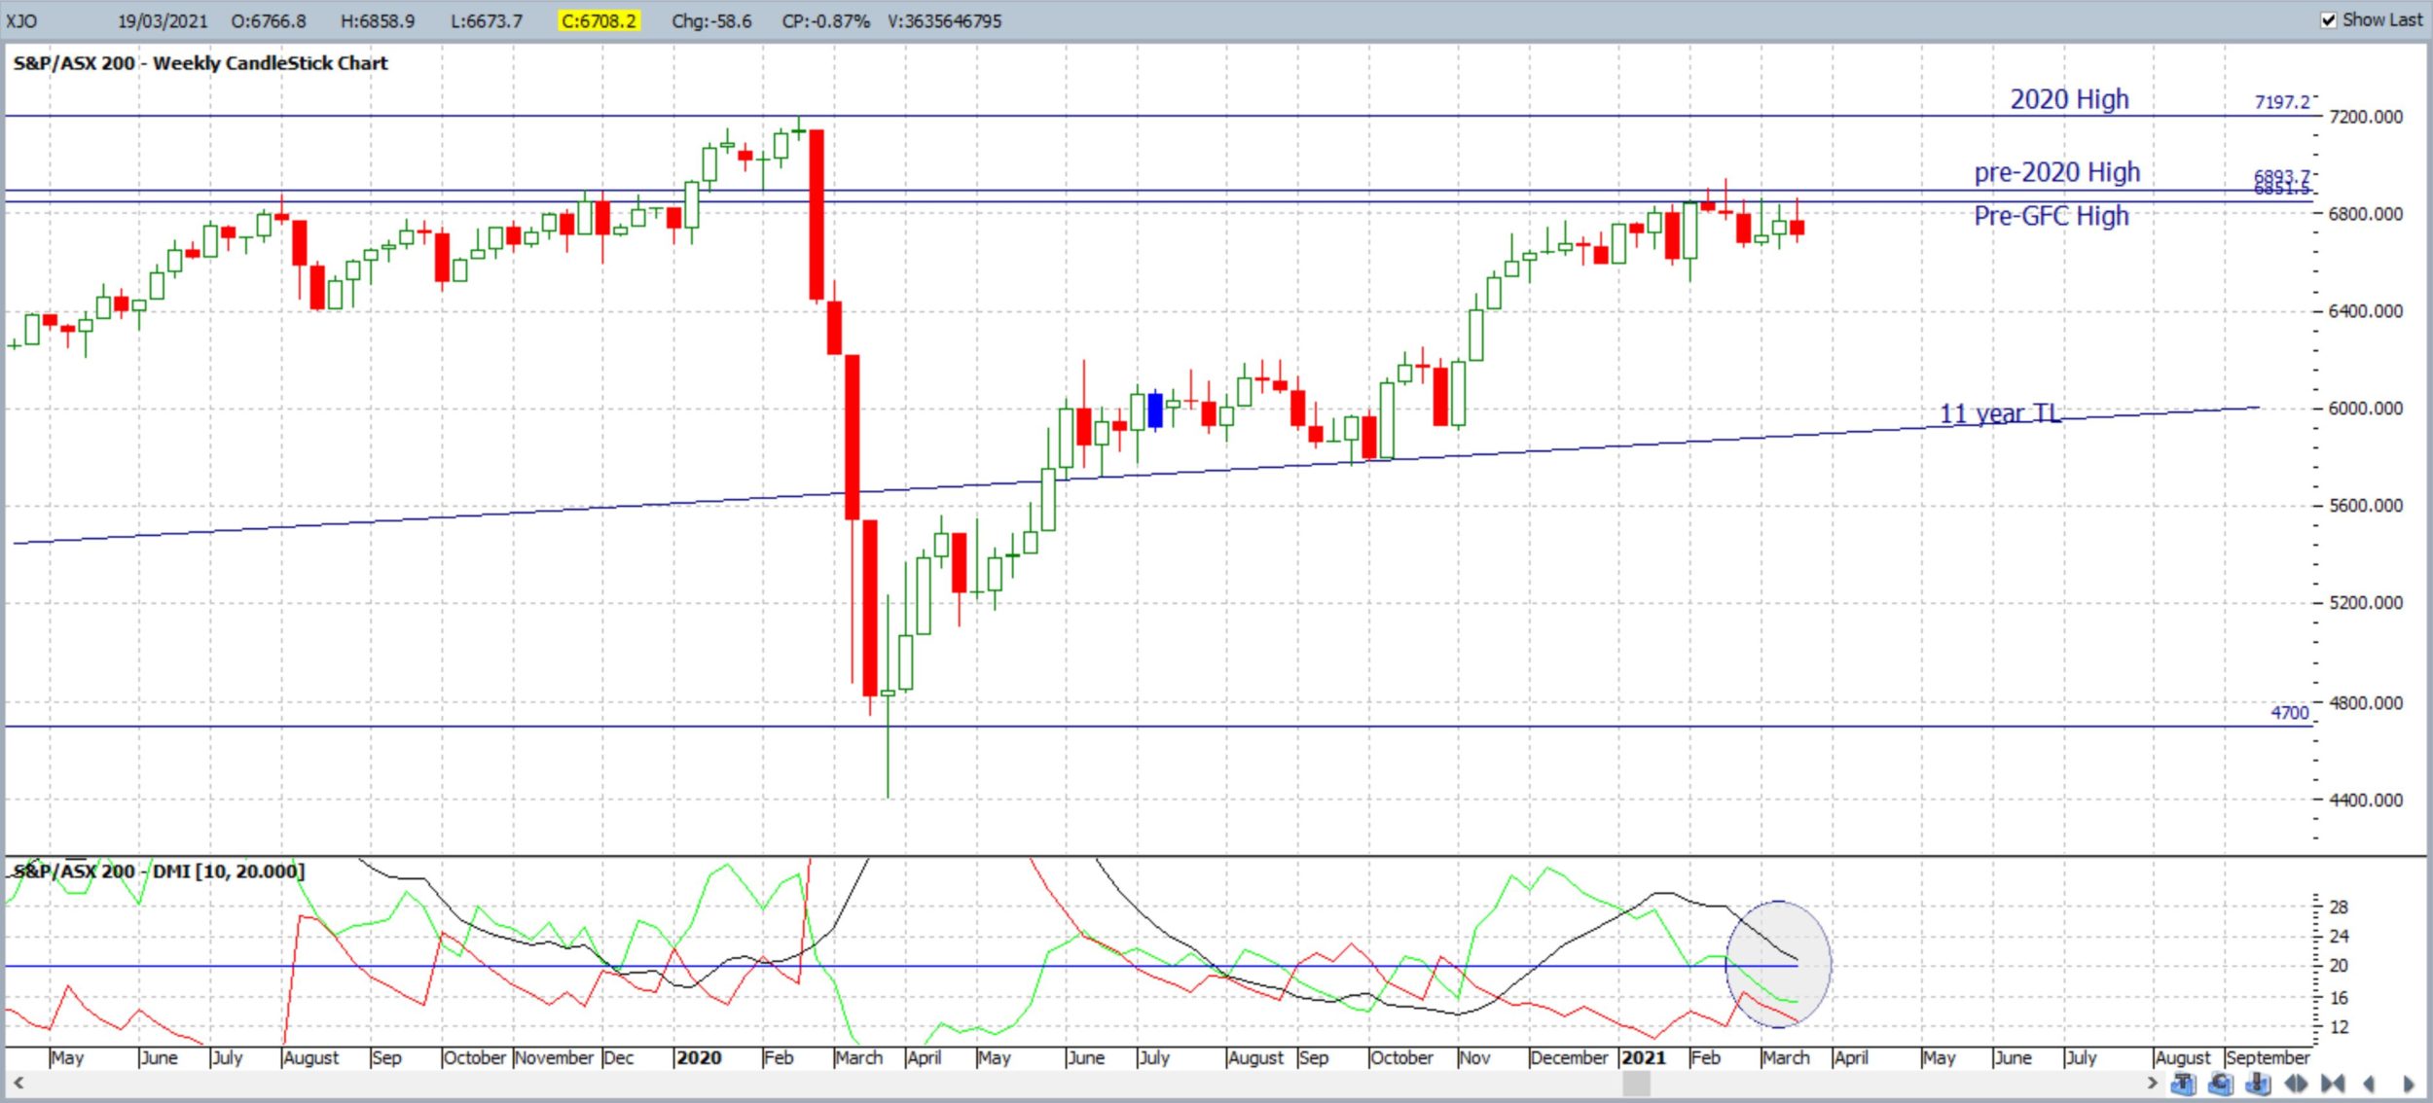This screenshot has width=2433, height=1103.
Task: Click the low value L:6673.7
Action: point(487,20)
